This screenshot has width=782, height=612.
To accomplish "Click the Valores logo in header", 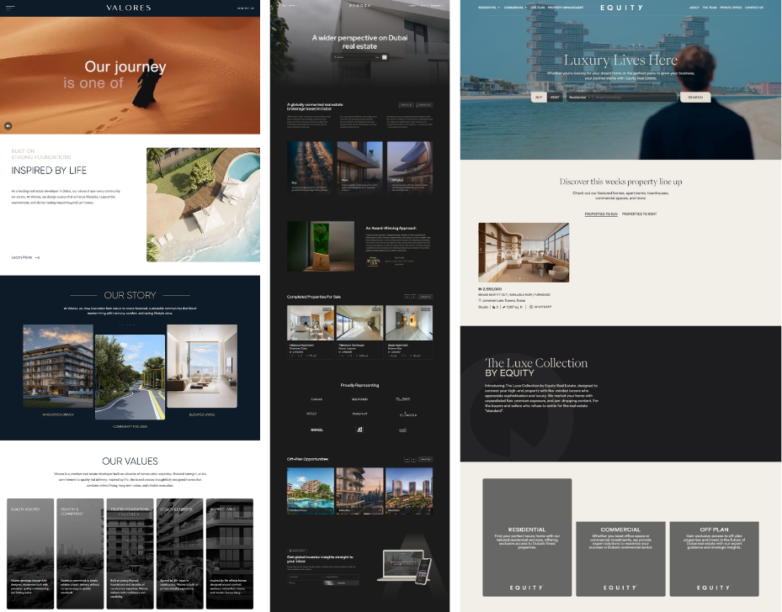I will (x=129, y=8).
